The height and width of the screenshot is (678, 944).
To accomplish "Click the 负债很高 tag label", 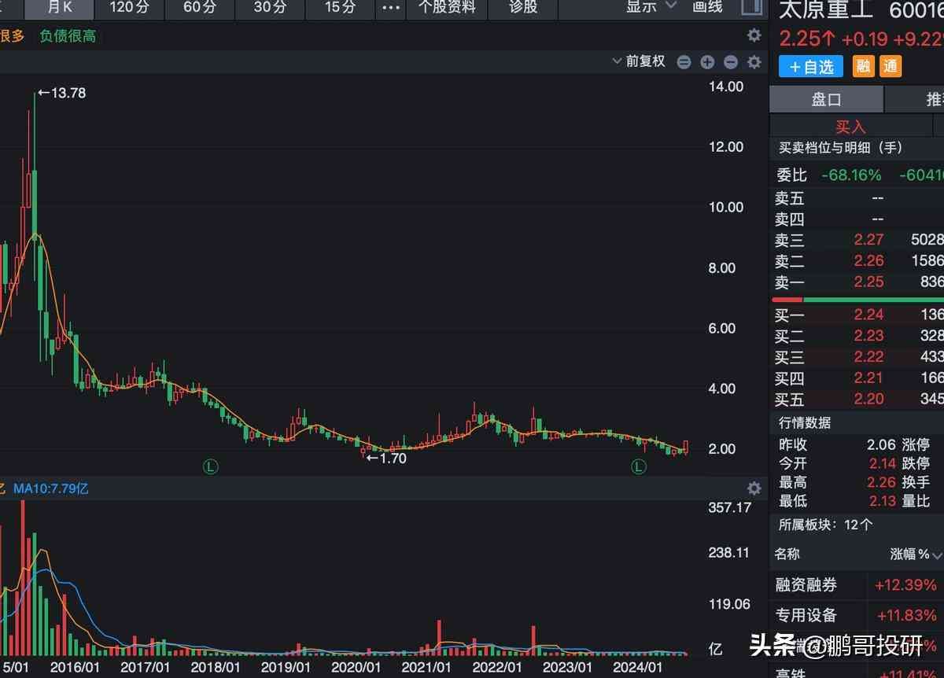I will click(x=68, y=36).
